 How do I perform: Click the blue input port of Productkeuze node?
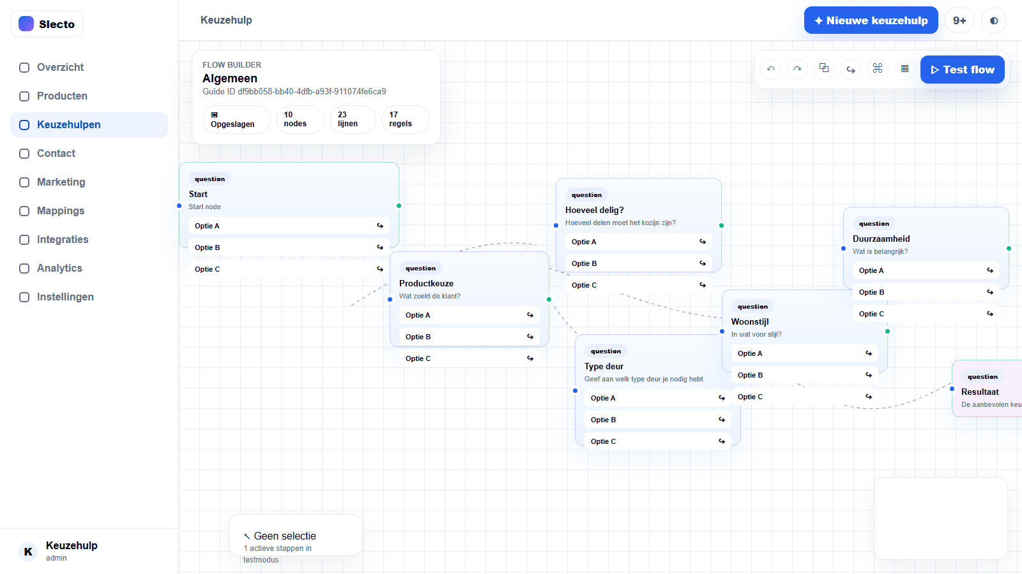pos(390,299)
